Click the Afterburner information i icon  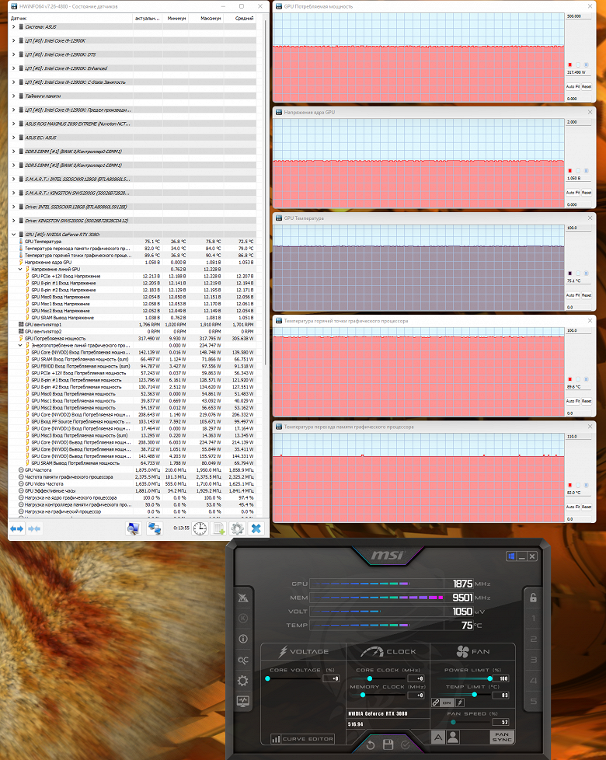pos(243,639)
